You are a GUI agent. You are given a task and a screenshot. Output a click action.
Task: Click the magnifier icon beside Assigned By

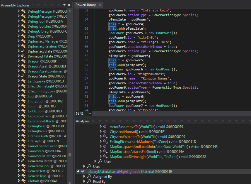(x=89, y=177)
